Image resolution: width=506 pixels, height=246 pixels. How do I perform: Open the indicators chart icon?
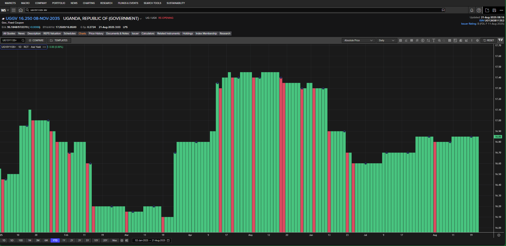406,40
